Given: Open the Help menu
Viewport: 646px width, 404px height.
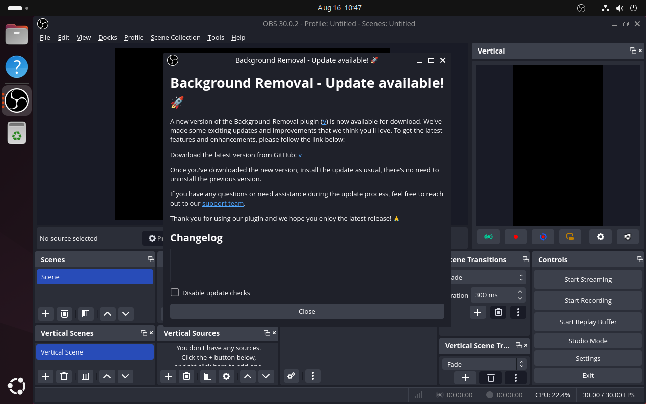Looking at the screenshot, I should (x=238, y=37).
